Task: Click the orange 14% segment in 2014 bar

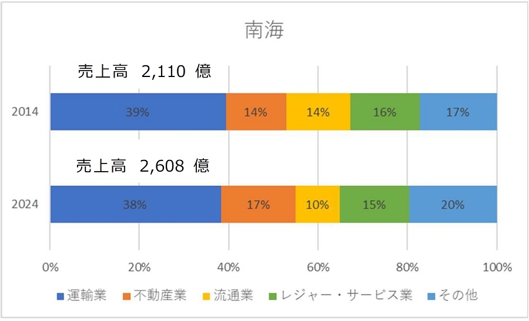Action: tap(256, 112)
